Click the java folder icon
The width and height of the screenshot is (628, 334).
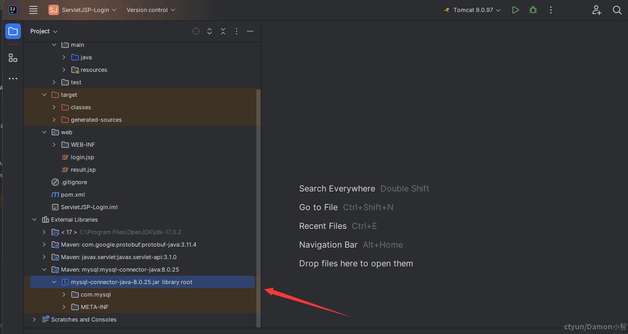pyautogui.click(x=75, y=57)
